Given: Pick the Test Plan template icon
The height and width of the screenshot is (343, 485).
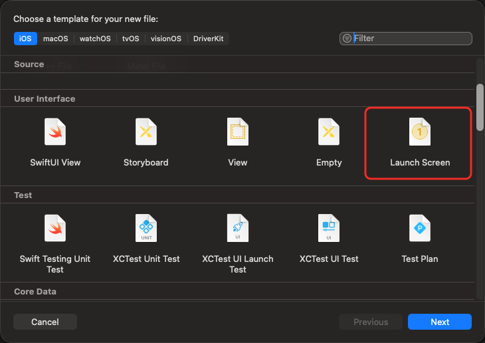Looking at the screenshot, I should point(420,228).
